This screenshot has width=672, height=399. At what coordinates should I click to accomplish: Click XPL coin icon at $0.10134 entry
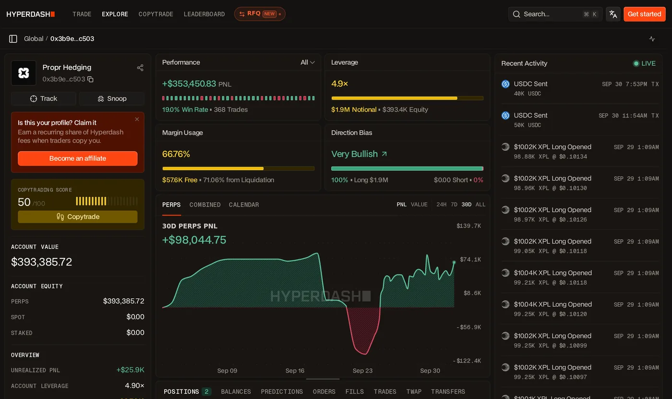pos(505,147)
